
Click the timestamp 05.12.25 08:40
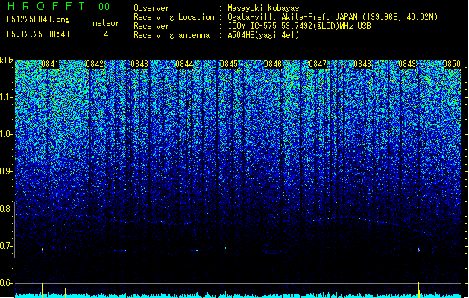[38, 34]
